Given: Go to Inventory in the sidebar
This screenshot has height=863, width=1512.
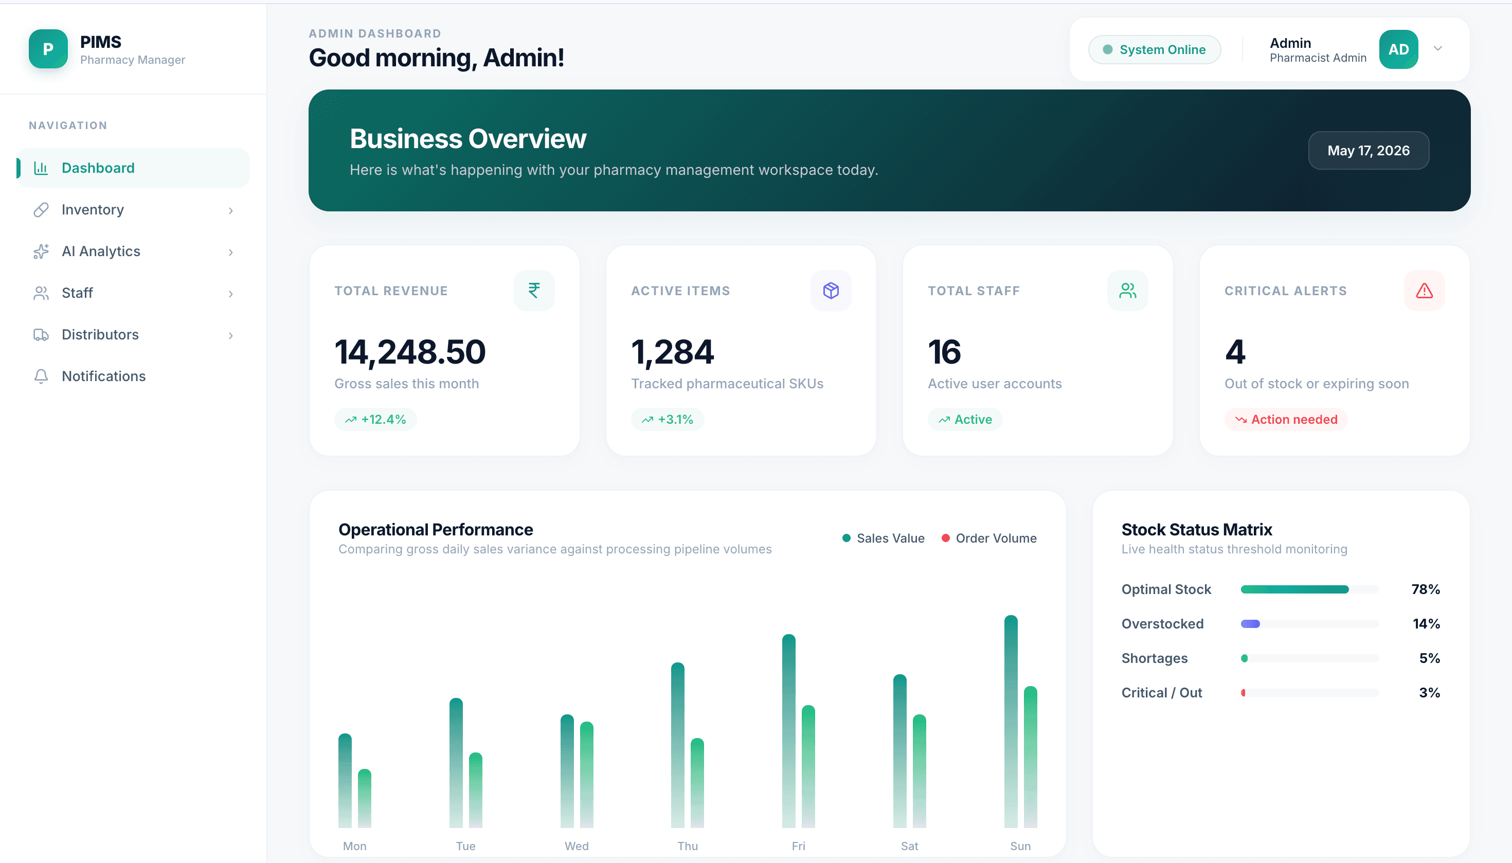Looking at the screenshot, I should [133, 210].
